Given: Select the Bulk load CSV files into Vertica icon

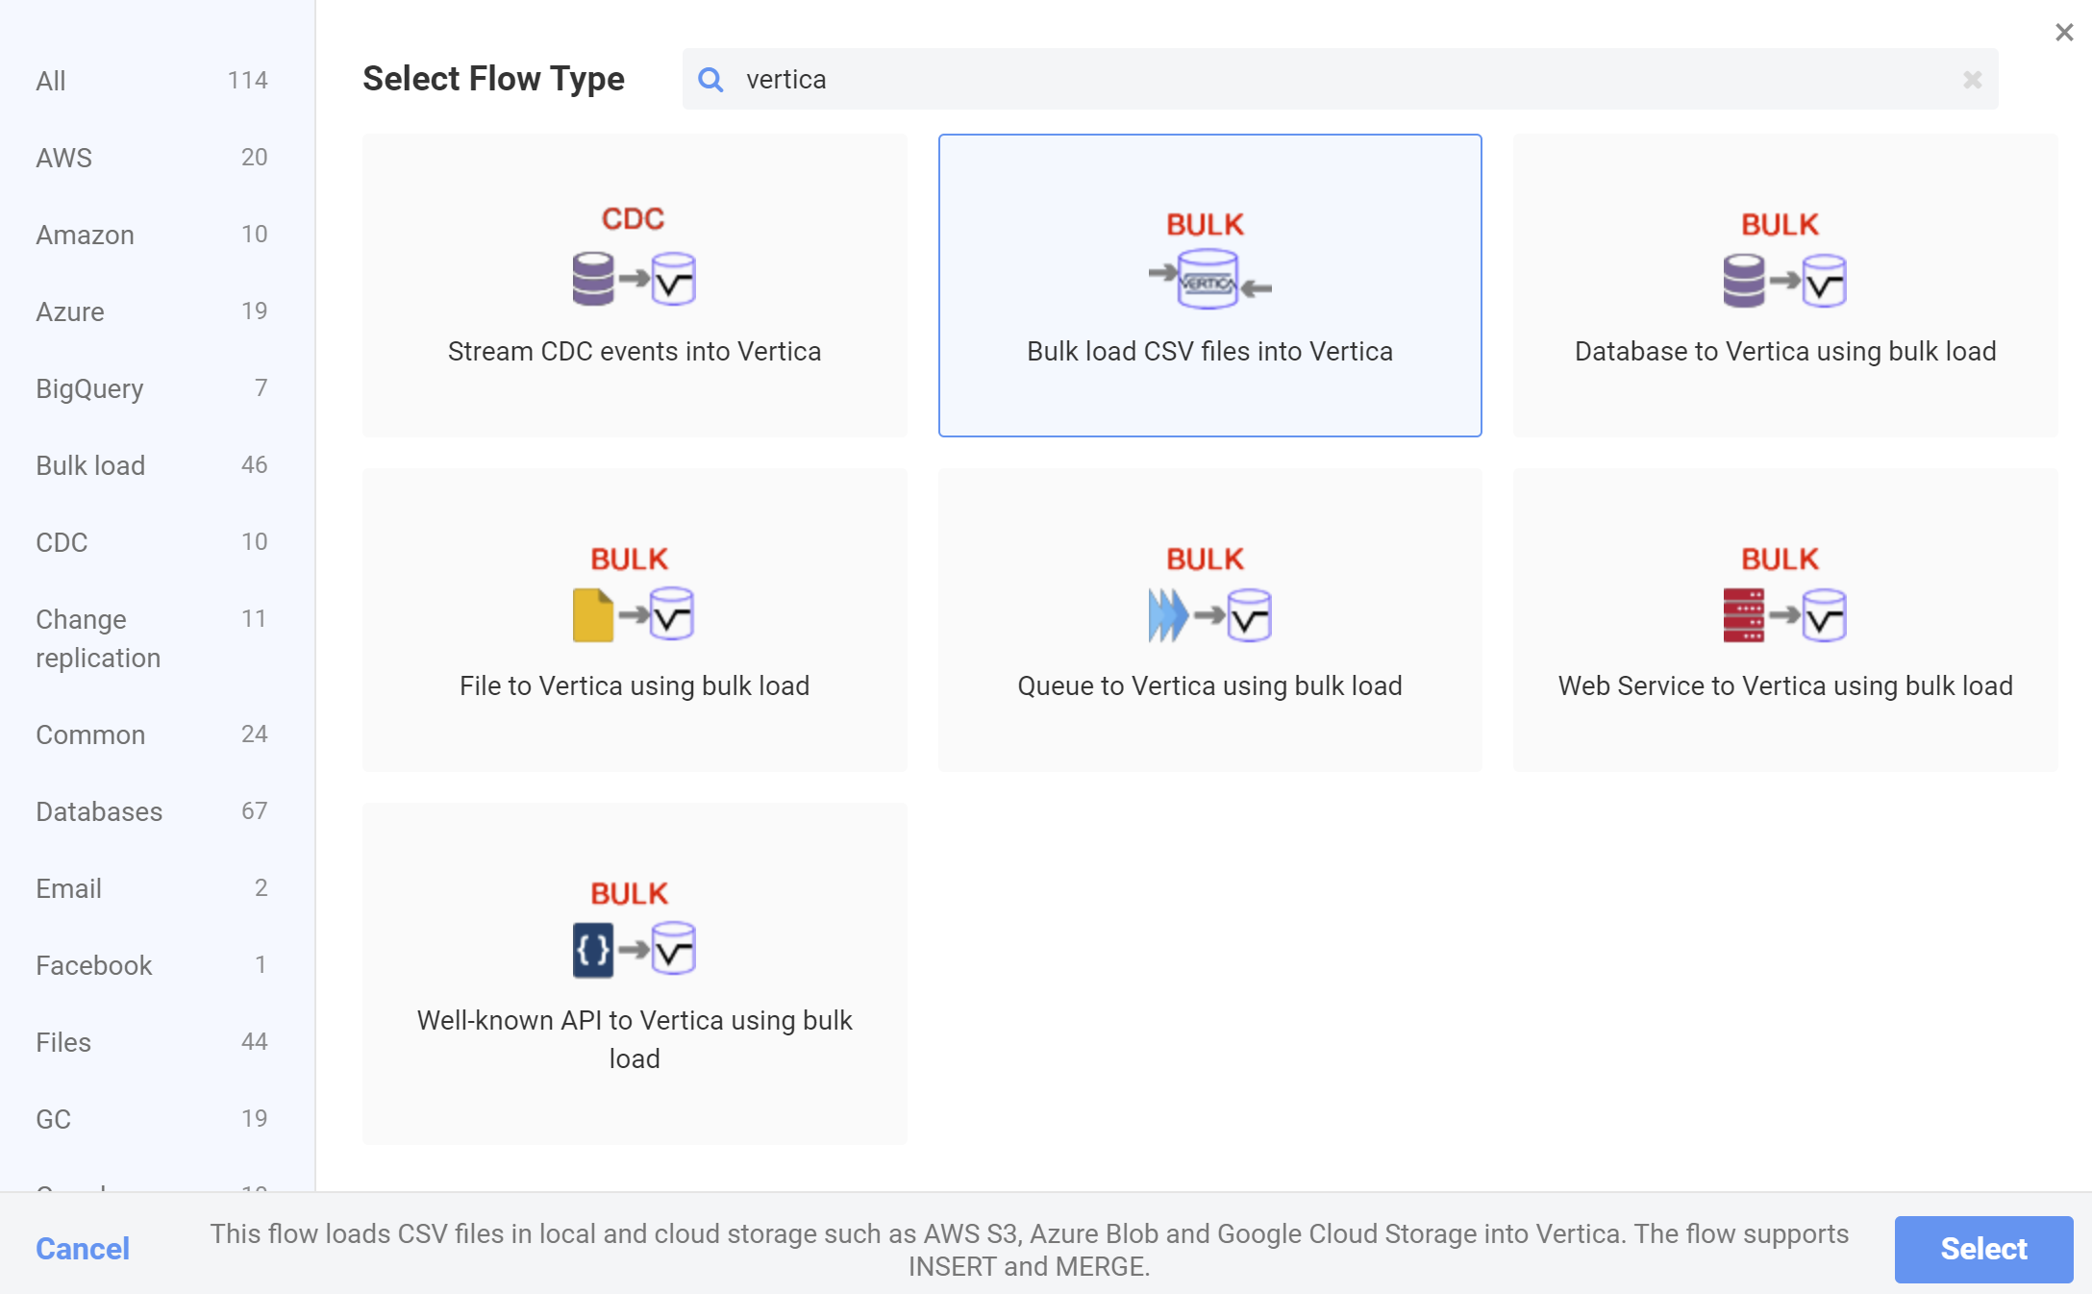Looking at the screenshot, I should pyautogui.click(x=1209, y=279).
